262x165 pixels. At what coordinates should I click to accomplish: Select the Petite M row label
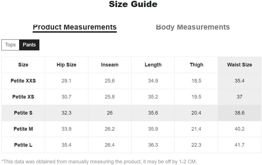[x=23, y=129]
